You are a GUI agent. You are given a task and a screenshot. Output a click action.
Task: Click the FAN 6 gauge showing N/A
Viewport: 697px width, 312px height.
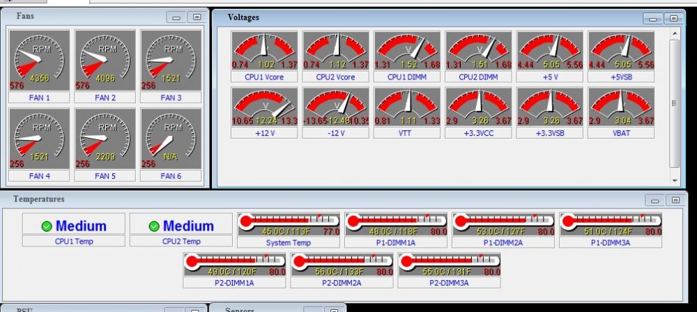pyautogui.click(x=171, y=138)
